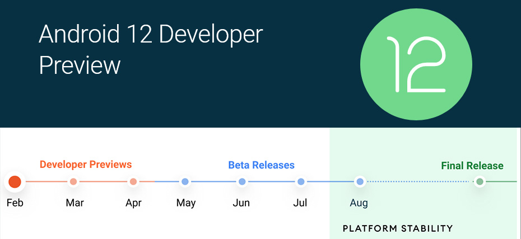The width and height of the screenshot is (521, 239).
Task: Click the May beta release dot
Action: click(185, 181)
